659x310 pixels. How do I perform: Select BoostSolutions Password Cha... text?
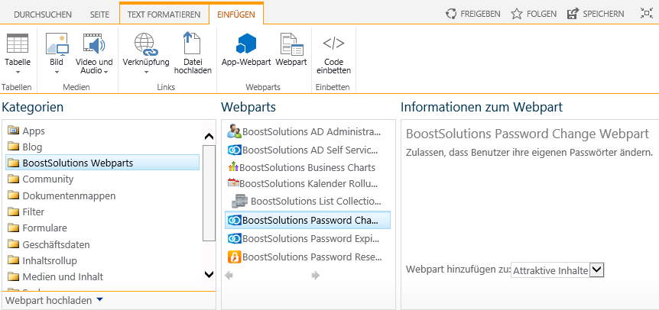point(310,220)
